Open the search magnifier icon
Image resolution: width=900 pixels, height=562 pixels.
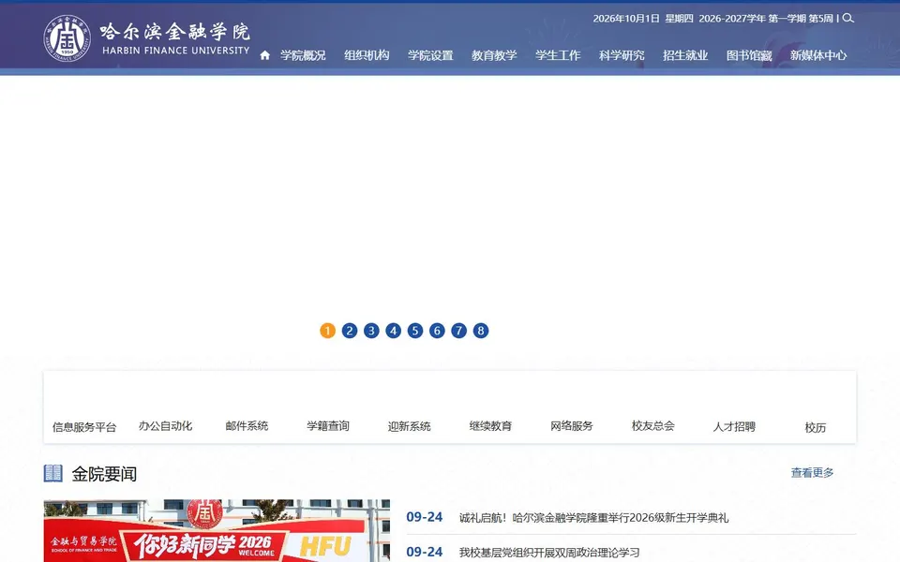(x=847, y=19)
